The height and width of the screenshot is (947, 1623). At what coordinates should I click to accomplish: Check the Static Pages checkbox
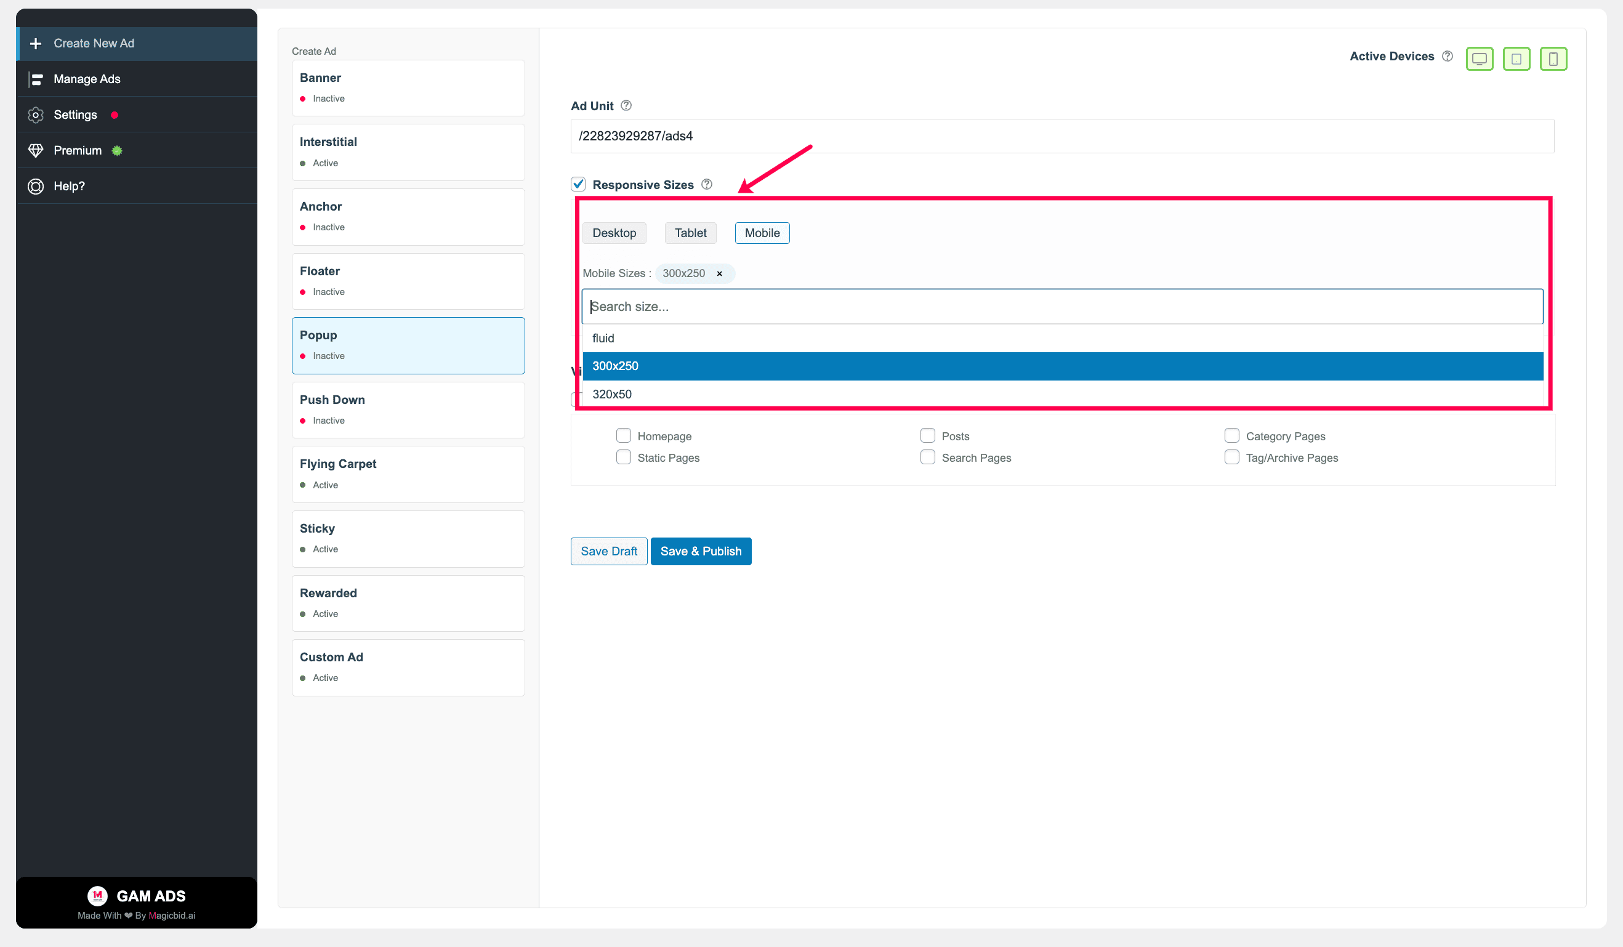pos(624,457)
